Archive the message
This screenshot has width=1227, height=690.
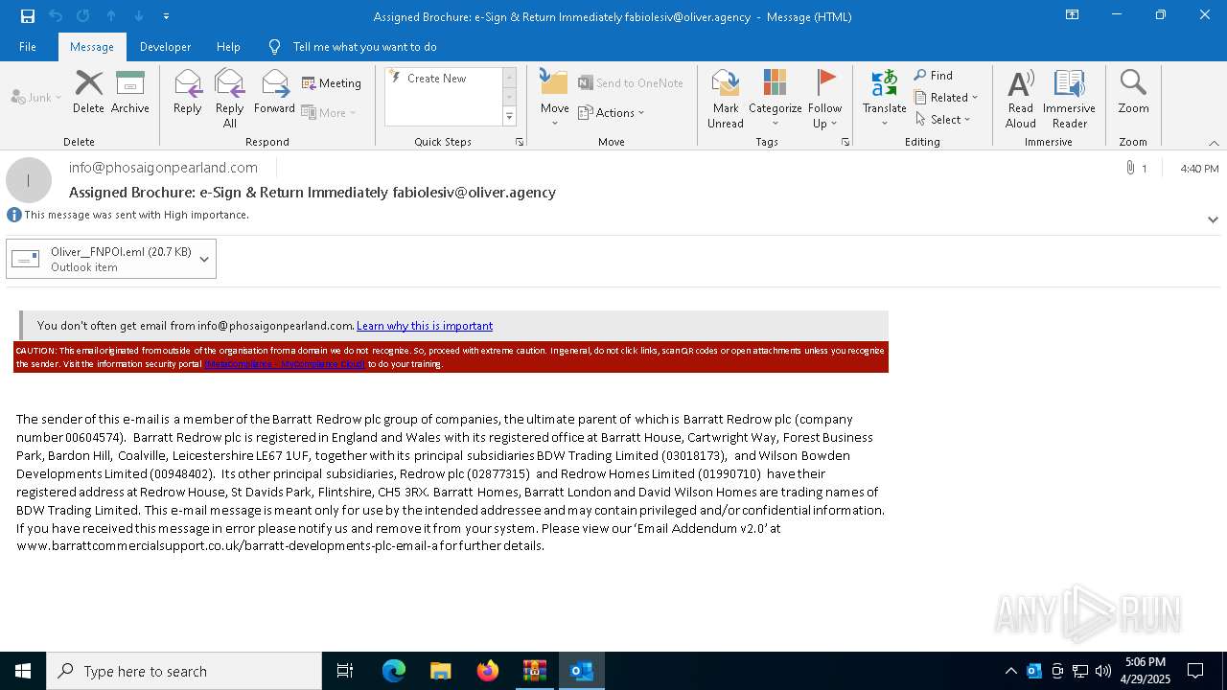(130, 93)
